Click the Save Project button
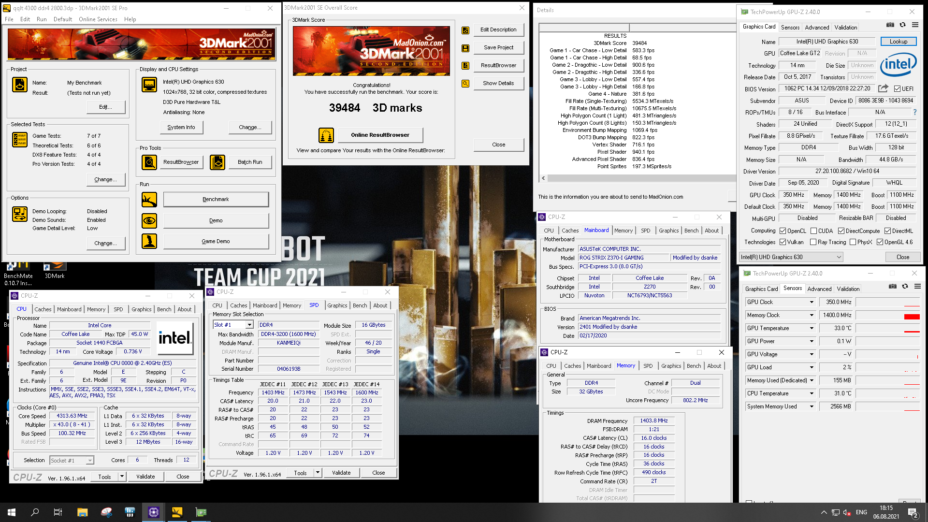This screenshot has height=522, width=928. point(499,48)
